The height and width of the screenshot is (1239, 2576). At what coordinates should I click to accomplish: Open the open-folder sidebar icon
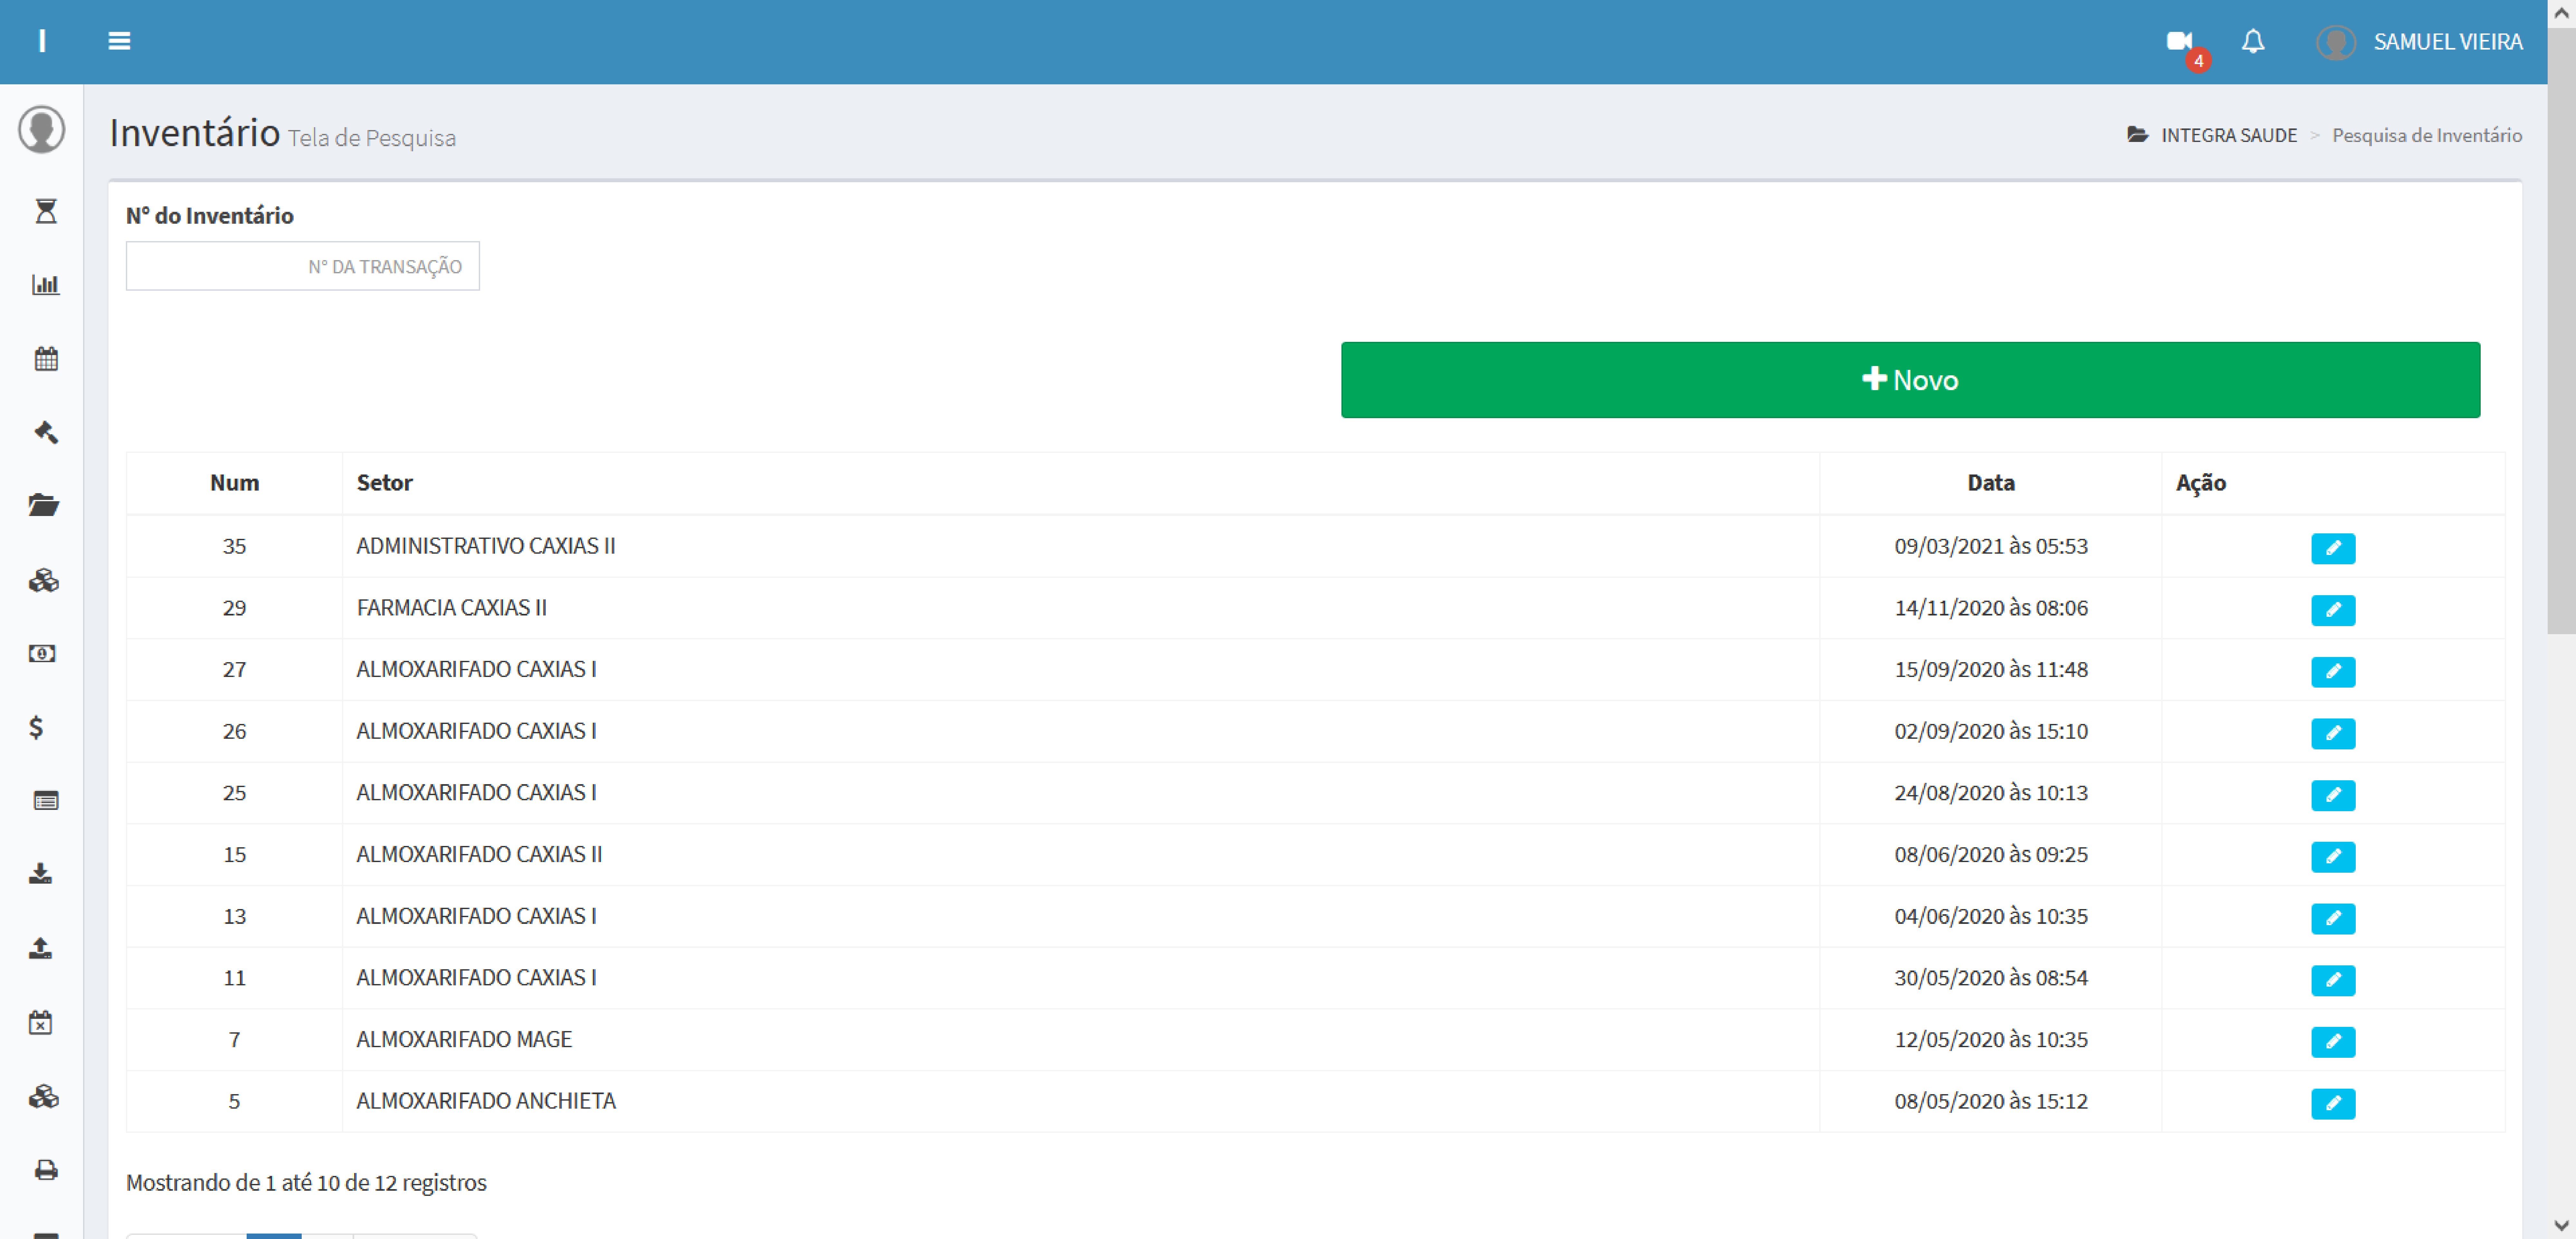(44, 505)
